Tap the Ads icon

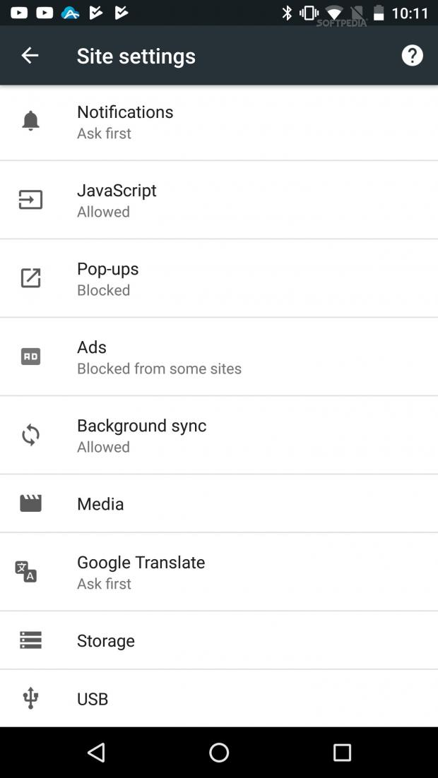pos(30,357)
